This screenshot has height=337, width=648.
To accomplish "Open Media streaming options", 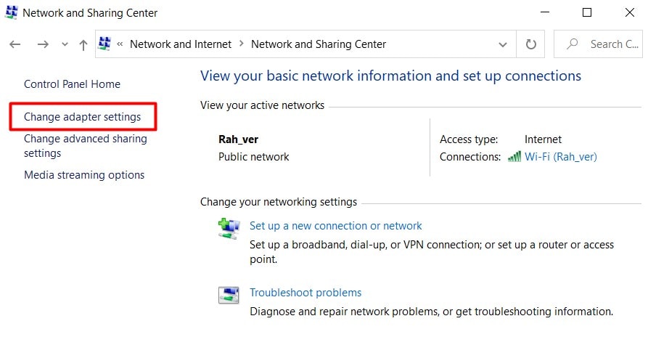I will (x=84, y=175).
